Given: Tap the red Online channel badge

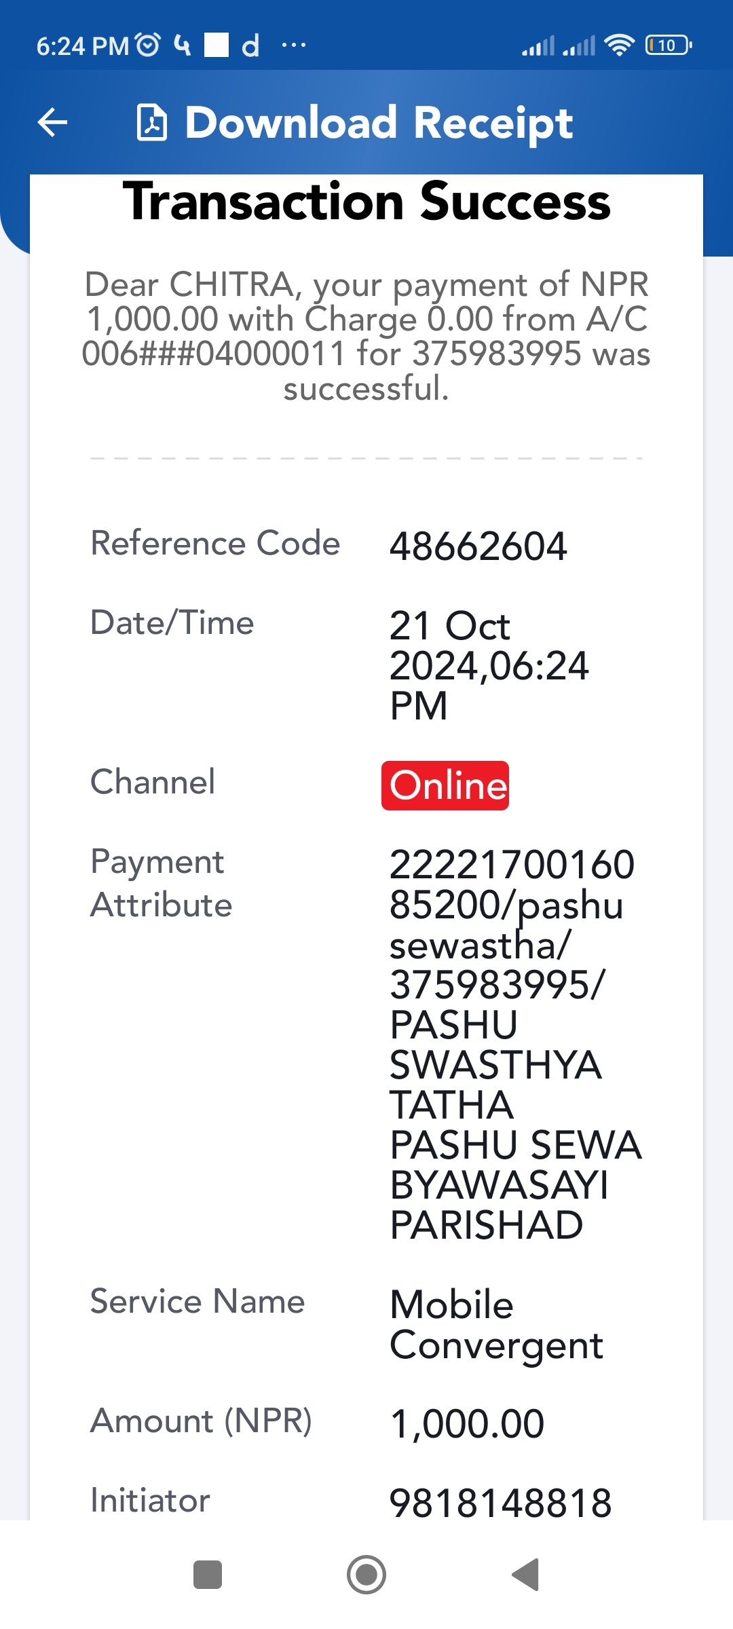Looking at the screenshot, I should (445, 785).
